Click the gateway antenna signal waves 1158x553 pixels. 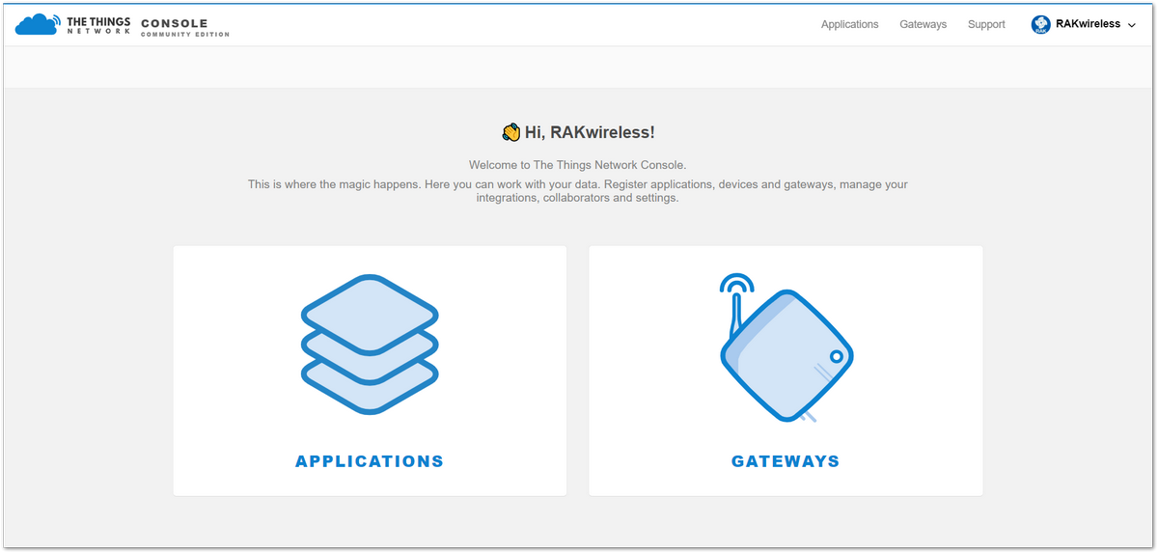click(736, 285)
